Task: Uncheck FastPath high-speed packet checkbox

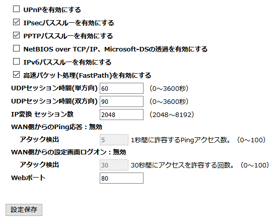Action: pyautogui.click(x=16, y=75)
